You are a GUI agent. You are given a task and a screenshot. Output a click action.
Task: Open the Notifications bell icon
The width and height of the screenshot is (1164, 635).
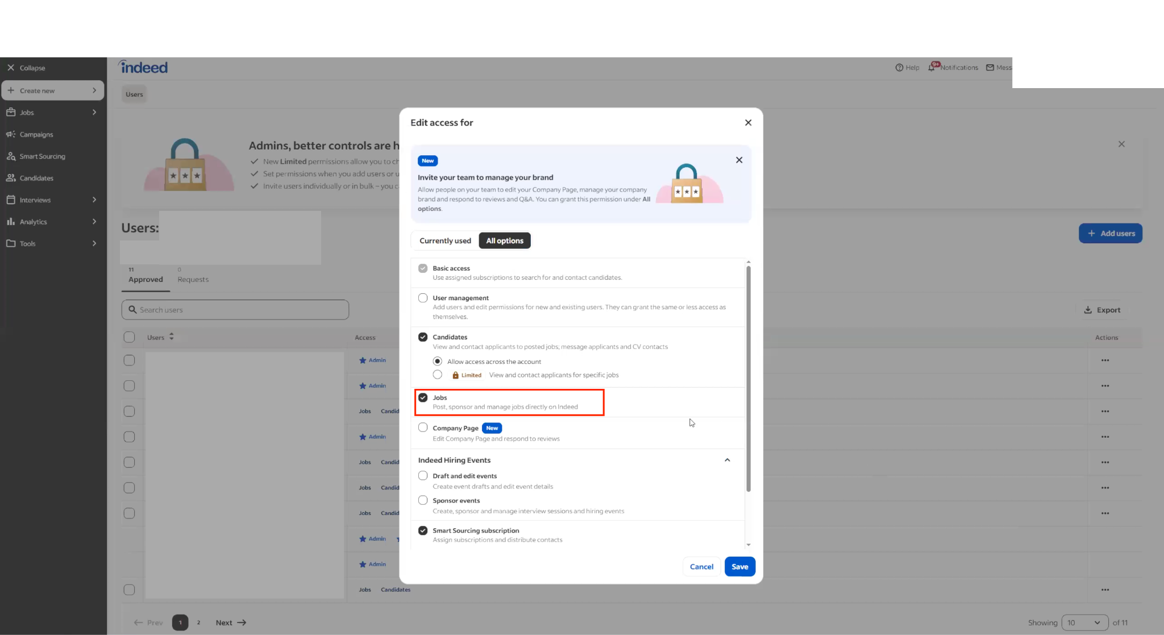click(932, 68)
